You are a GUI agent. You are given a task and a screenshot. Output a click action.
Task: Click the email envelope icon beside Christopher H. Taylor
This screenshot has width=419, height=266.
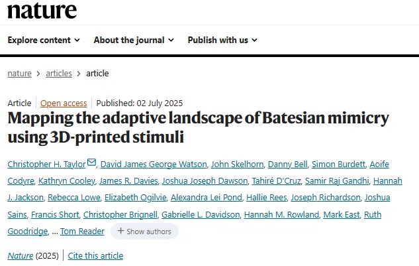coord(91,163)
